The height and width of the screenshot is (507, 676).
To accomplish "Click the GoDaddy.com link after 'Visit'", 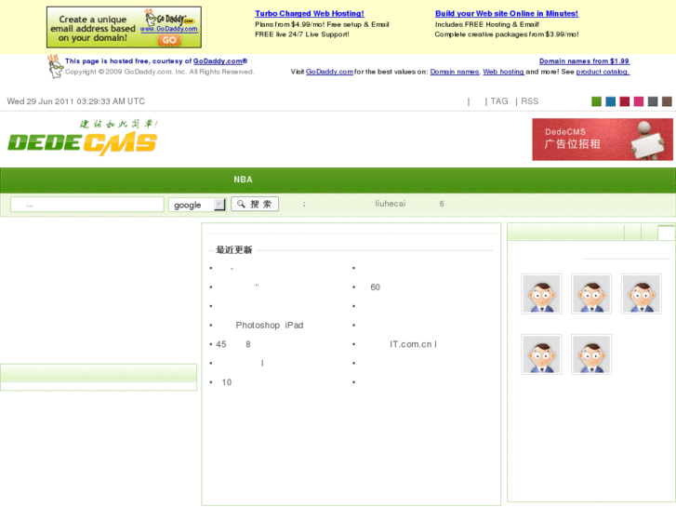I will tap(329, 72).
